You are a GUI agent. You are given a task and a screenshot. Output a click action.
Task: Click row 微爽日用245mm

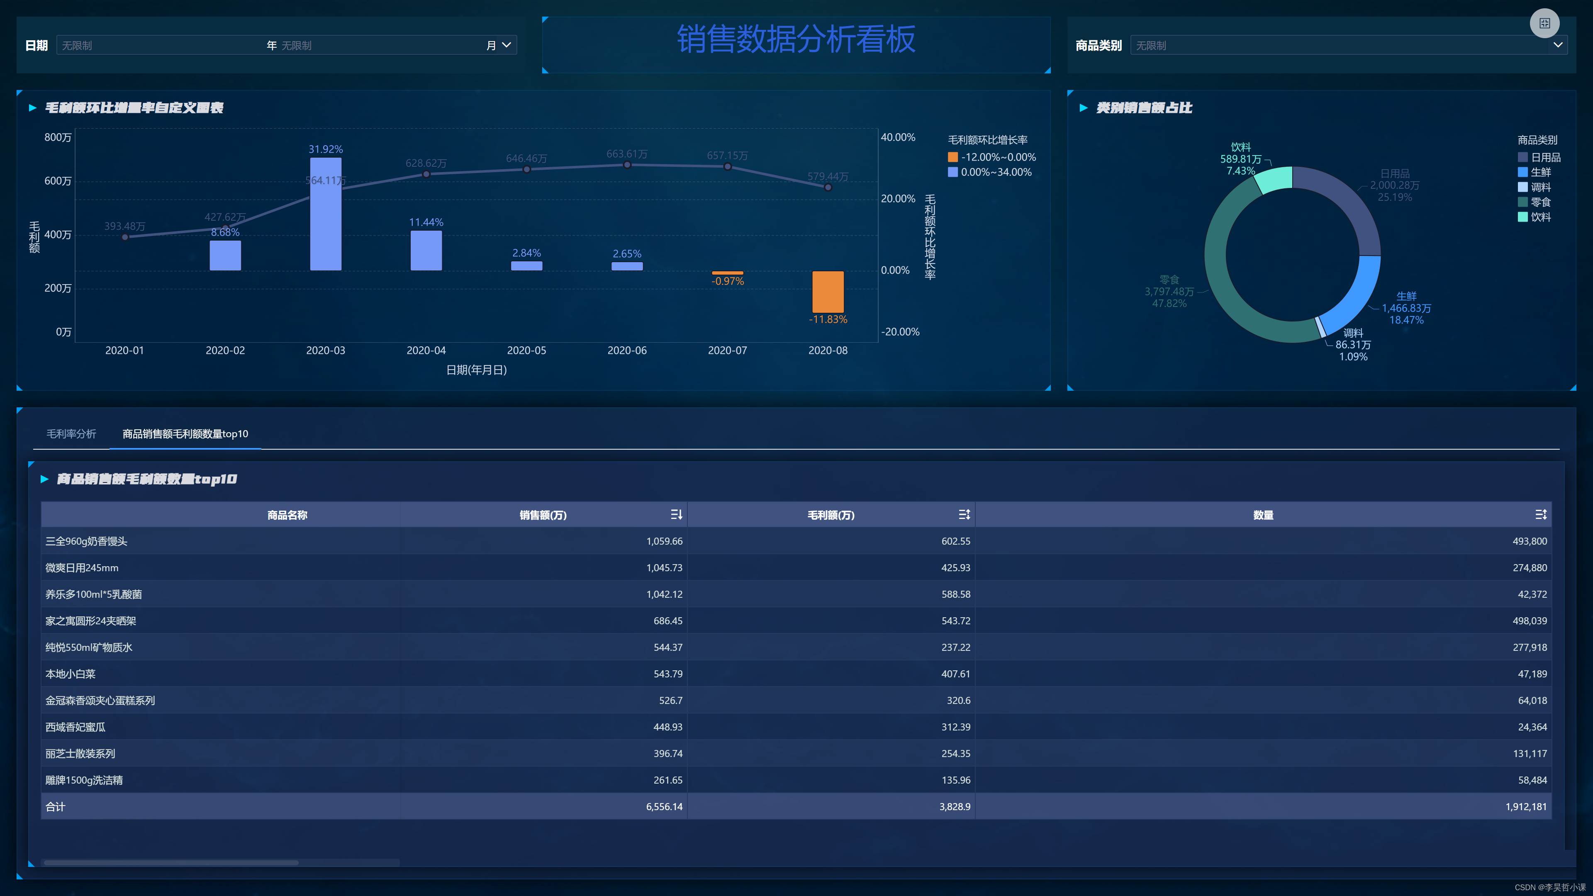[796, 567]
